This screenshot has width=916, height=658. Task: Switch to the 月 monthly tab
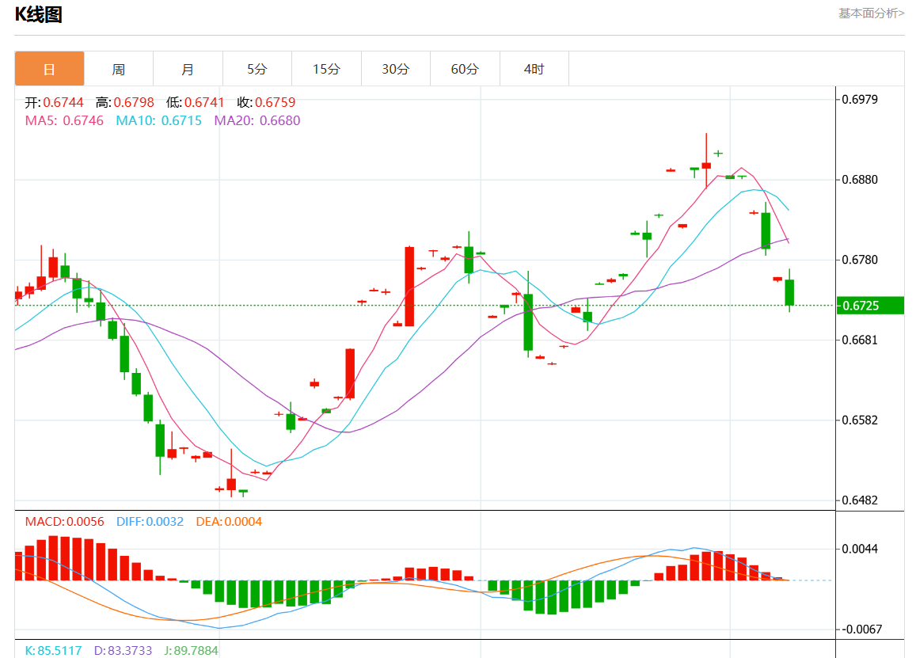click(188, 69)
